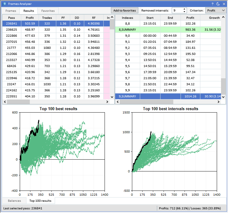Viewport: 228px width, 213px height.
Task: Select the 9,SUMMARY interval row
Action: (x=168, y=96)
